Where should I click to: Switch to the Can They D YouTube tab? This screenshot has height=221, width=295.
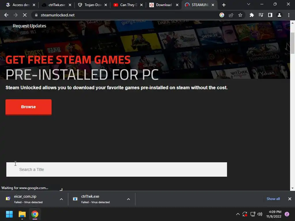pyautogui.click(x=128, y=5)
